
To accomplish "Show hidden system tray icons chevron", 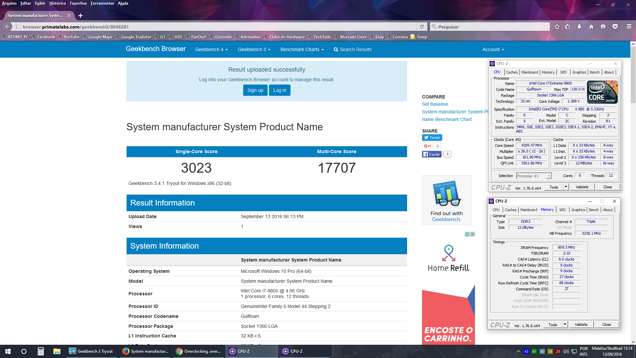I will 518,351.
